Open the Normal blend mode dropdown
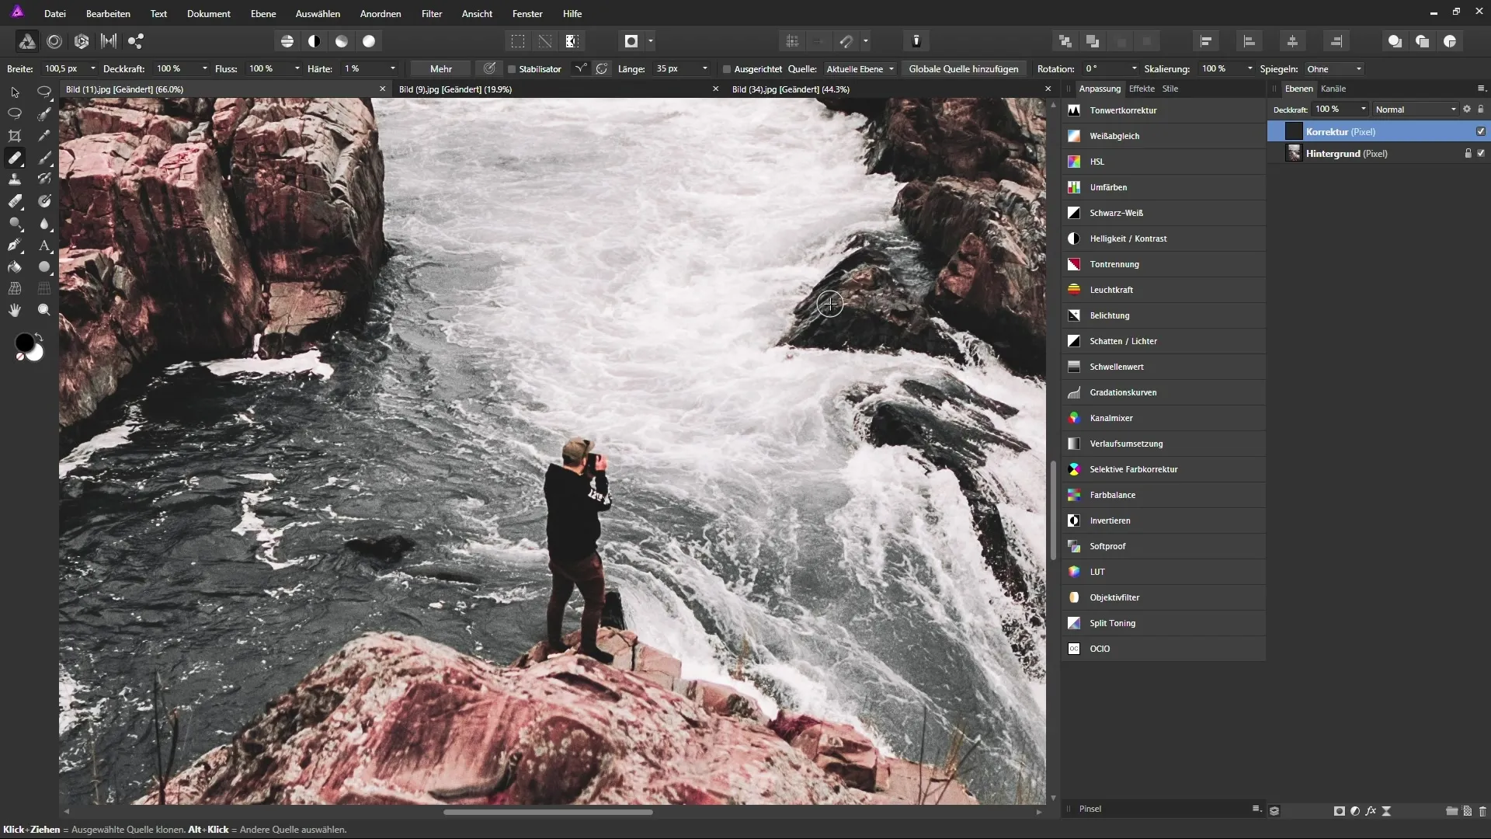Screen dimensions: 1491x839 point(1416,110)
